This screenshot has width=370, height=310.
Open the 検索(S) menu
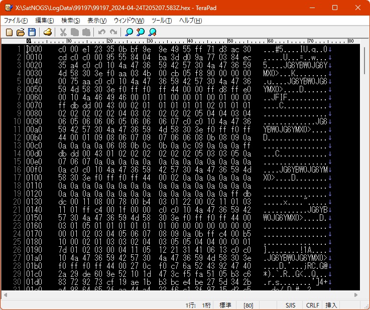pos(71,21)
